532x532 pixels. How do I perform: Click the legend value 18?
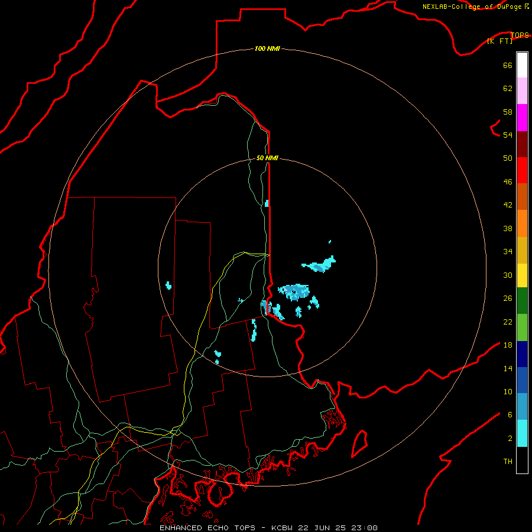coord(508,345)
